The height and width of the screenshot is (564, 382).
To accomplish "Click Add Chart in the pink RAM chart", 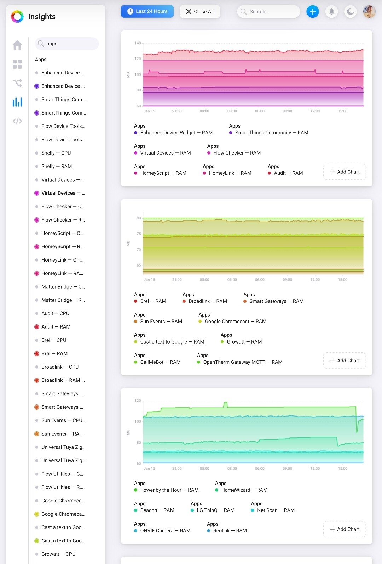I will click(345, 172).
